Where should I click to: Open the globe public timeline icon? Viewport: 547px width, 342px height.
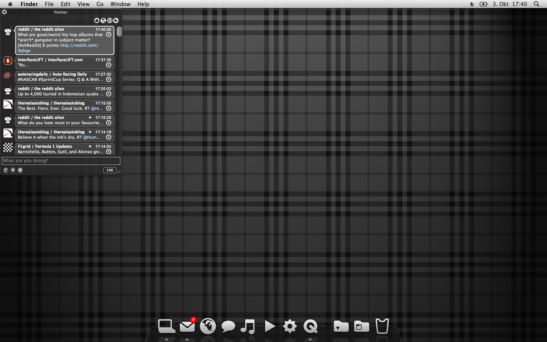103,21
